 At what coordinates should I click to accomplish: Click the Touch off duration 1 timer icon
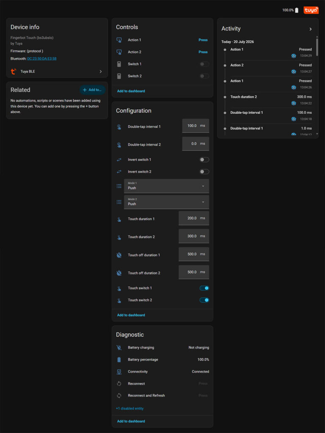pyautogui.click(x=119, y=255)
